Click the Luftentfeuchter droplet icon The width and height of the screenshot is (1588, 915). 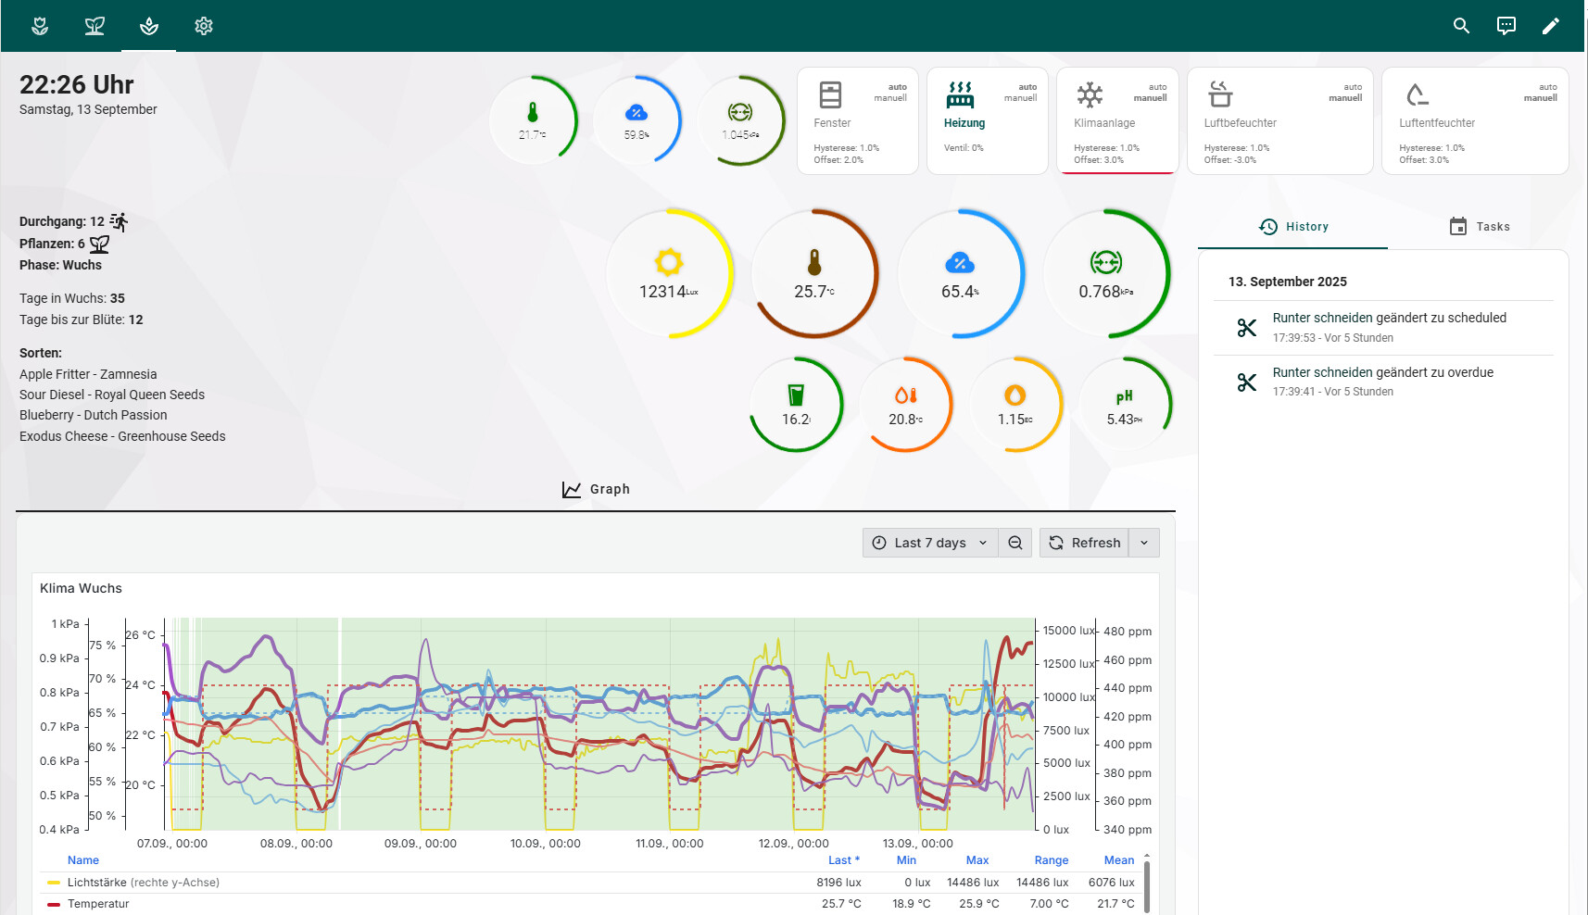tap(1416, 94)
